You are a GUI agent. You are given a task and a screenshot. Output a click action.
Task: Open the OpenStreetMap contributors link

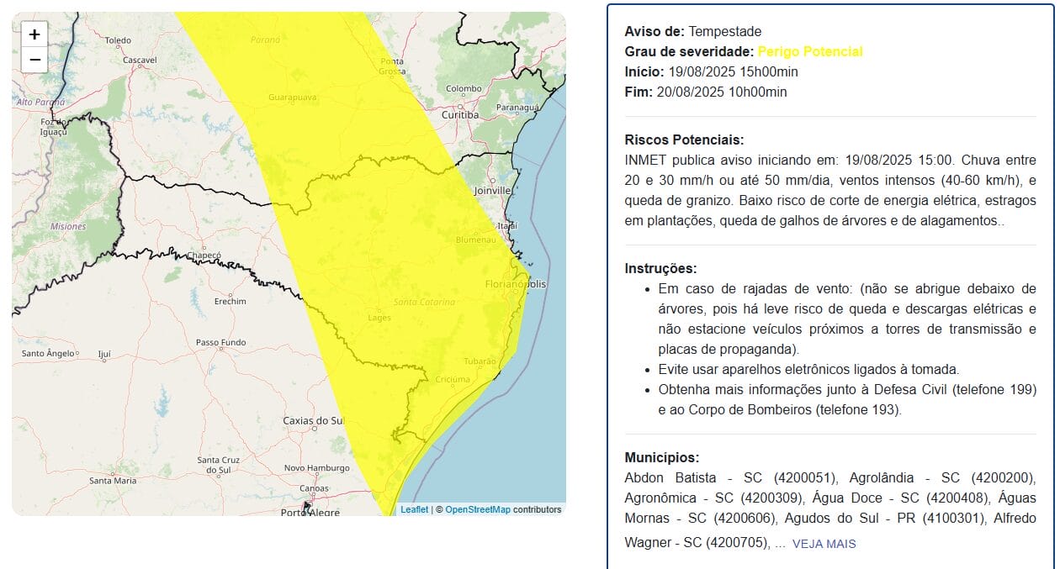pyautogui.click(x=477, y=509)
